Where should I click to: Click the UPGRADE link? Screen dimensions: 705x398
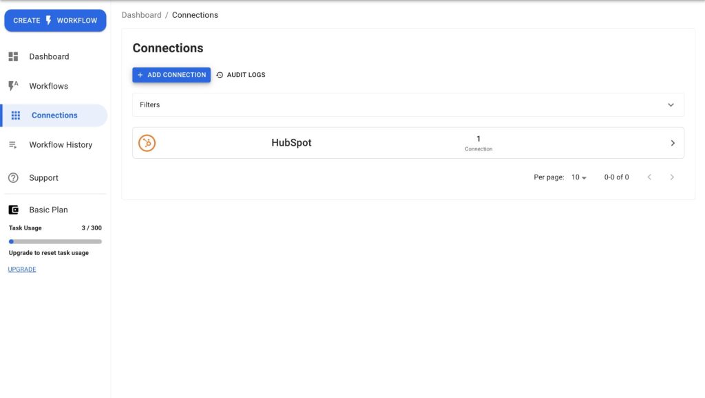(x=22, y=269)
